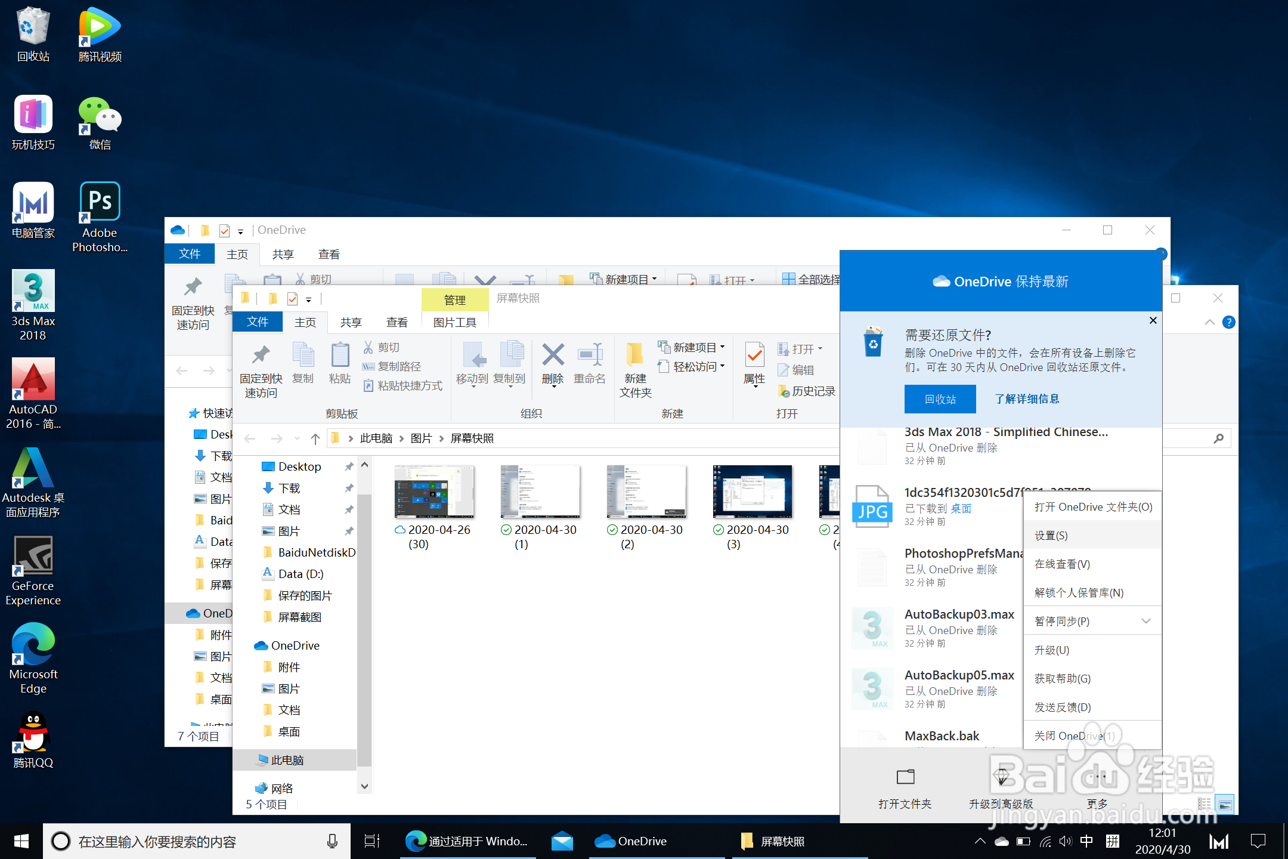The image size is (1288, 859).
Task: Click the explorer Help question mark icon
Action: (1229, 322)
